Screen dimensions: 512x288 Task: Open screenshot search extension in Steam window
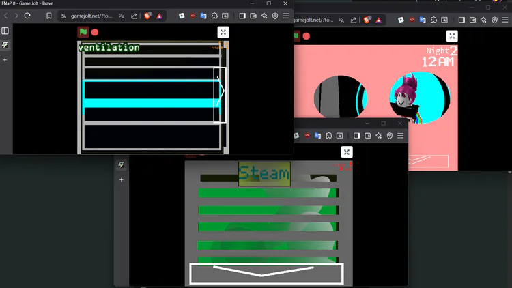(x=339, y=136)
